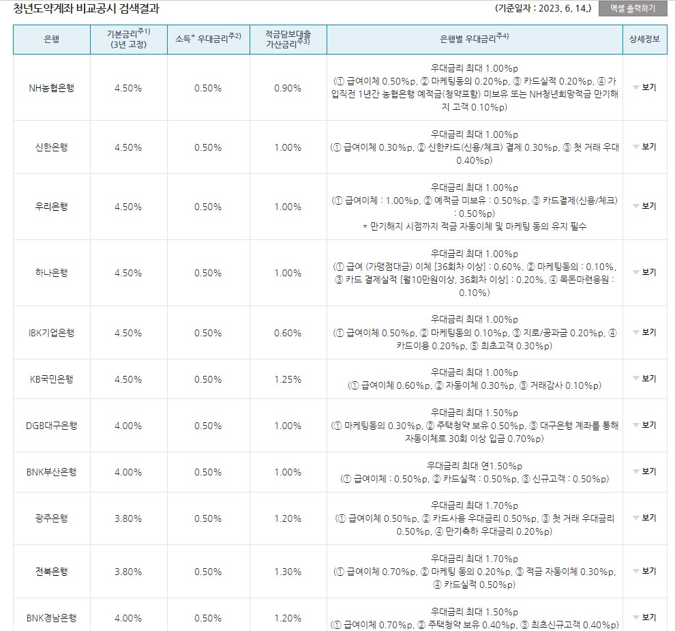Click the 광주은행 bank name cell
675x631 pixels.
click(52, 518)
